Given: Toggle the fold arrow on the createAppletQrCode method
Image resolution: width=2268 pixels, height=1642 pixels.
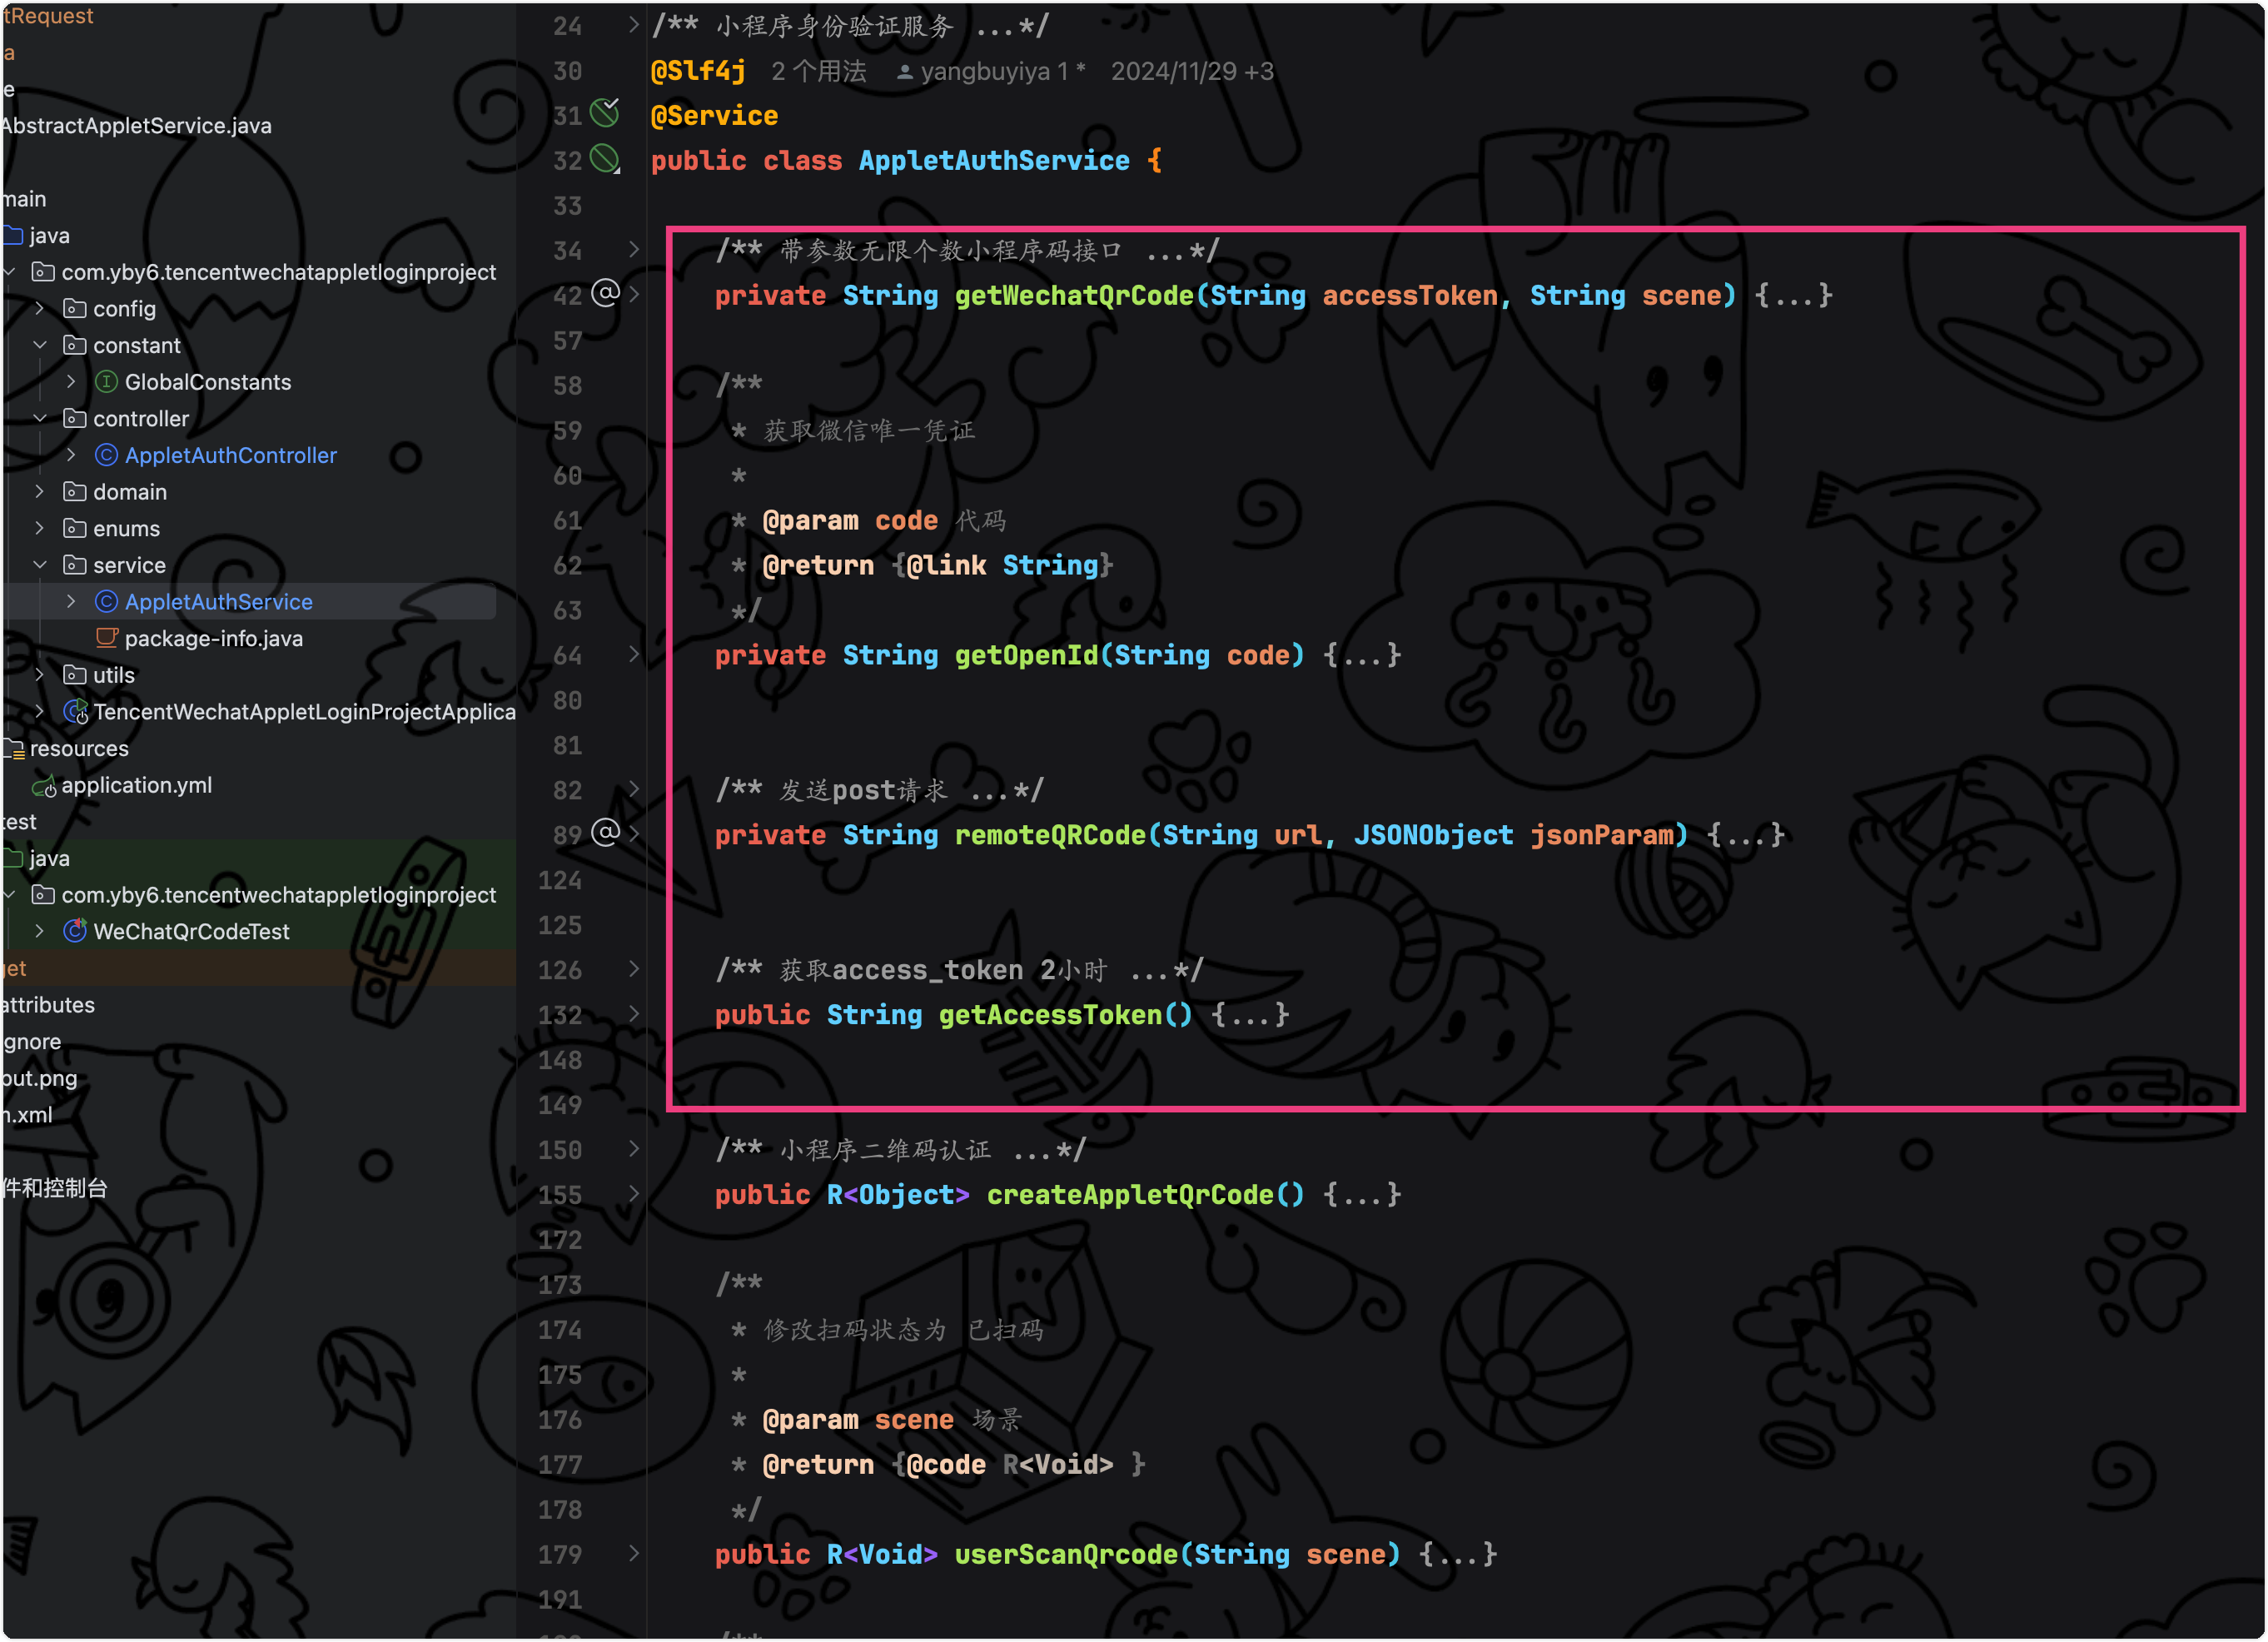Looking at the screenshot, I should coord(634,1194).
